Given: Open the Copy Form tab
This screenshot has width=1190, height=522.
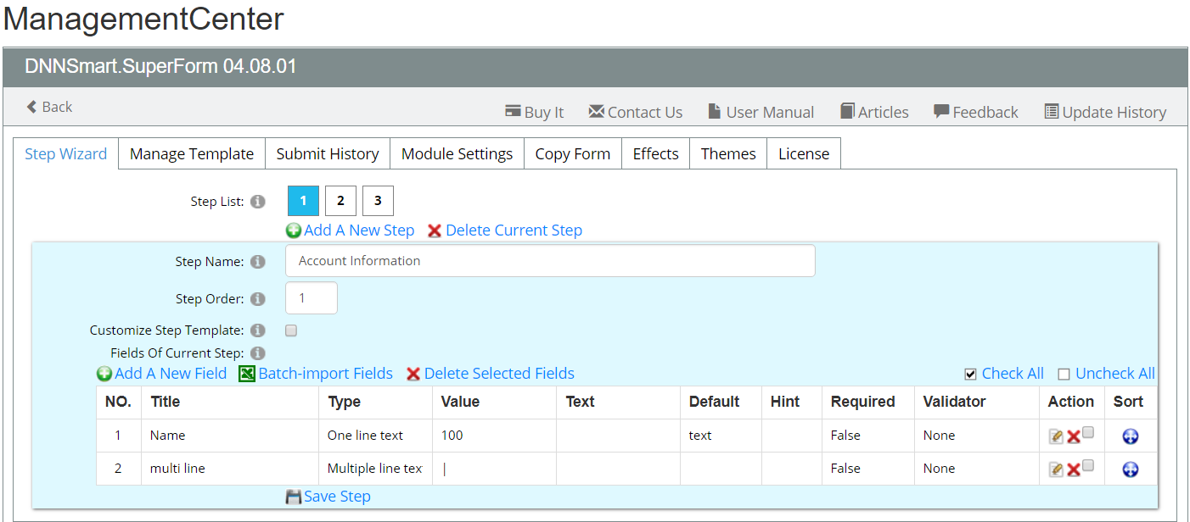Looking at the screenshot, I should coord(573,153).
